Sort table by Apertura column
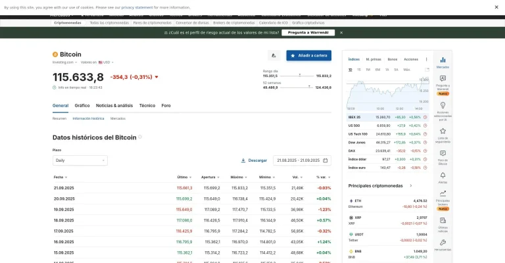Viewport: 505px width, 263px height. pos(210,177)
